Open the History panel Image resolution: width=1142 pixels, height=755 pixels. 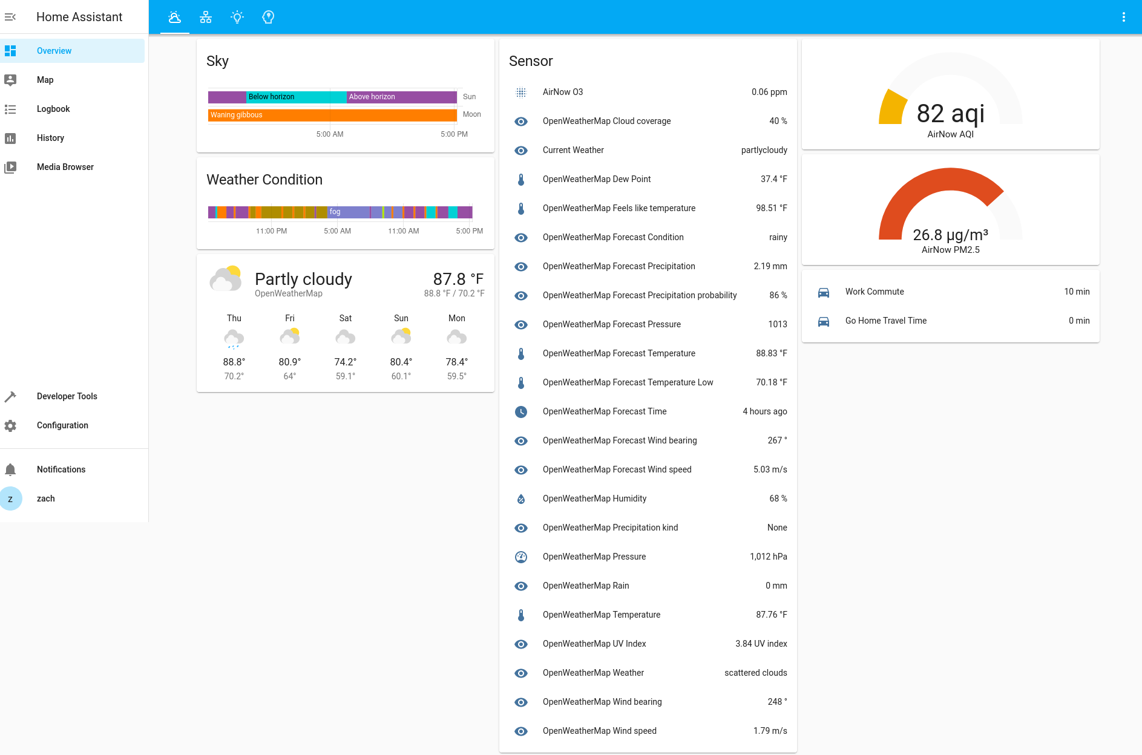(x=73, y=138)
